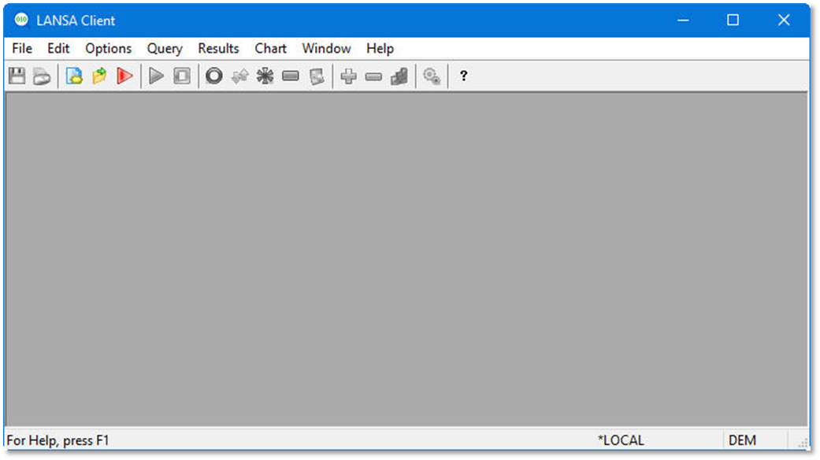This screenshot has width=820, height=460.
Task: Click the plus sign toolbar icon
Action: click(348, 76)
